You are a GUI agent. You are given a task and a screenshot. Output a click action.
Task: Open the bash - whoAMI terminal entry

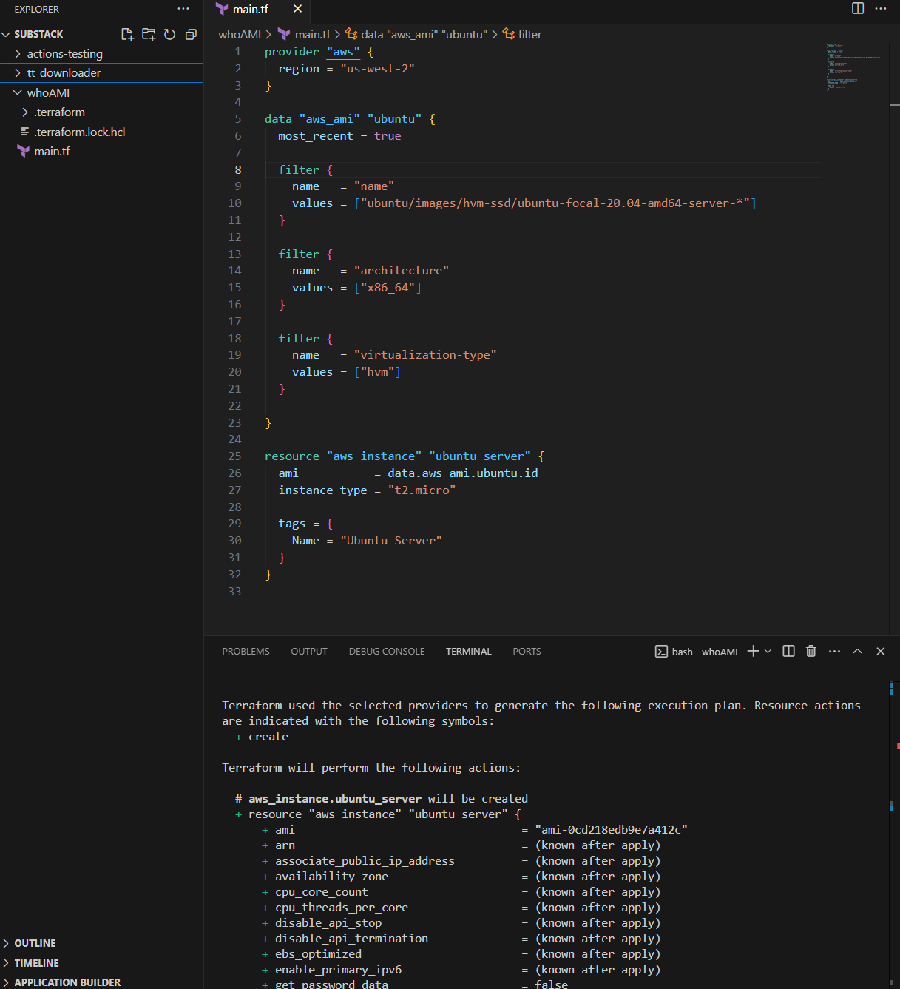pyautogui.click(x=696, y=652)
